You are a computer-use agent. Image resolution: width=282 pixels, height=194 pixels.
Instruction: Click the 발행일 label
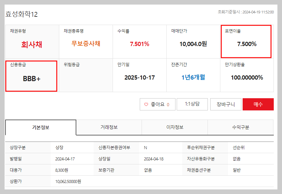coord(16,159)
